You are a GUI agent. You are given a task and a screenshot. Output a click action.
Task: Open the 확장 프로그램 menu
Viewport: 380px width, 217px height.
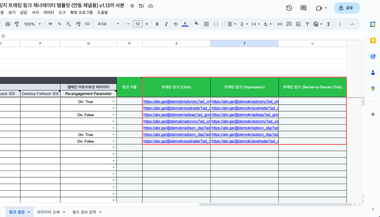click(x=81, y=12)
